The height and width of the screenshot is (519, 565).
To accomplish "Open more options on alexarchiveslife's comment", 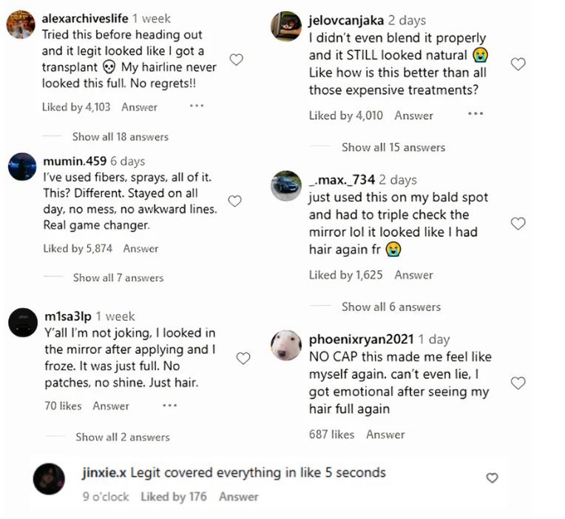I will [196, 106].
